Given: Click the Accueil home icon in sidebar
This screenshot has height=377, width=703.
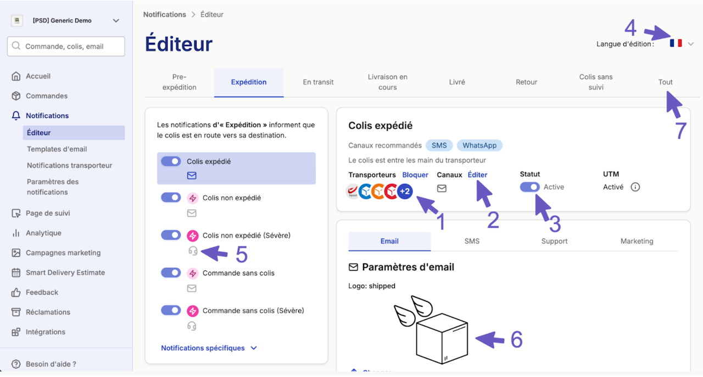Looking at the screenshot, I should [16, 76].
